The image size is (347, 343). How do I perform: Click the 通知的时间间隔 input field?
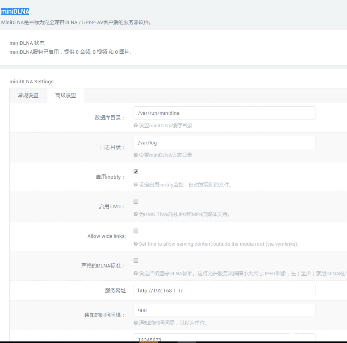tap(224, 310)
